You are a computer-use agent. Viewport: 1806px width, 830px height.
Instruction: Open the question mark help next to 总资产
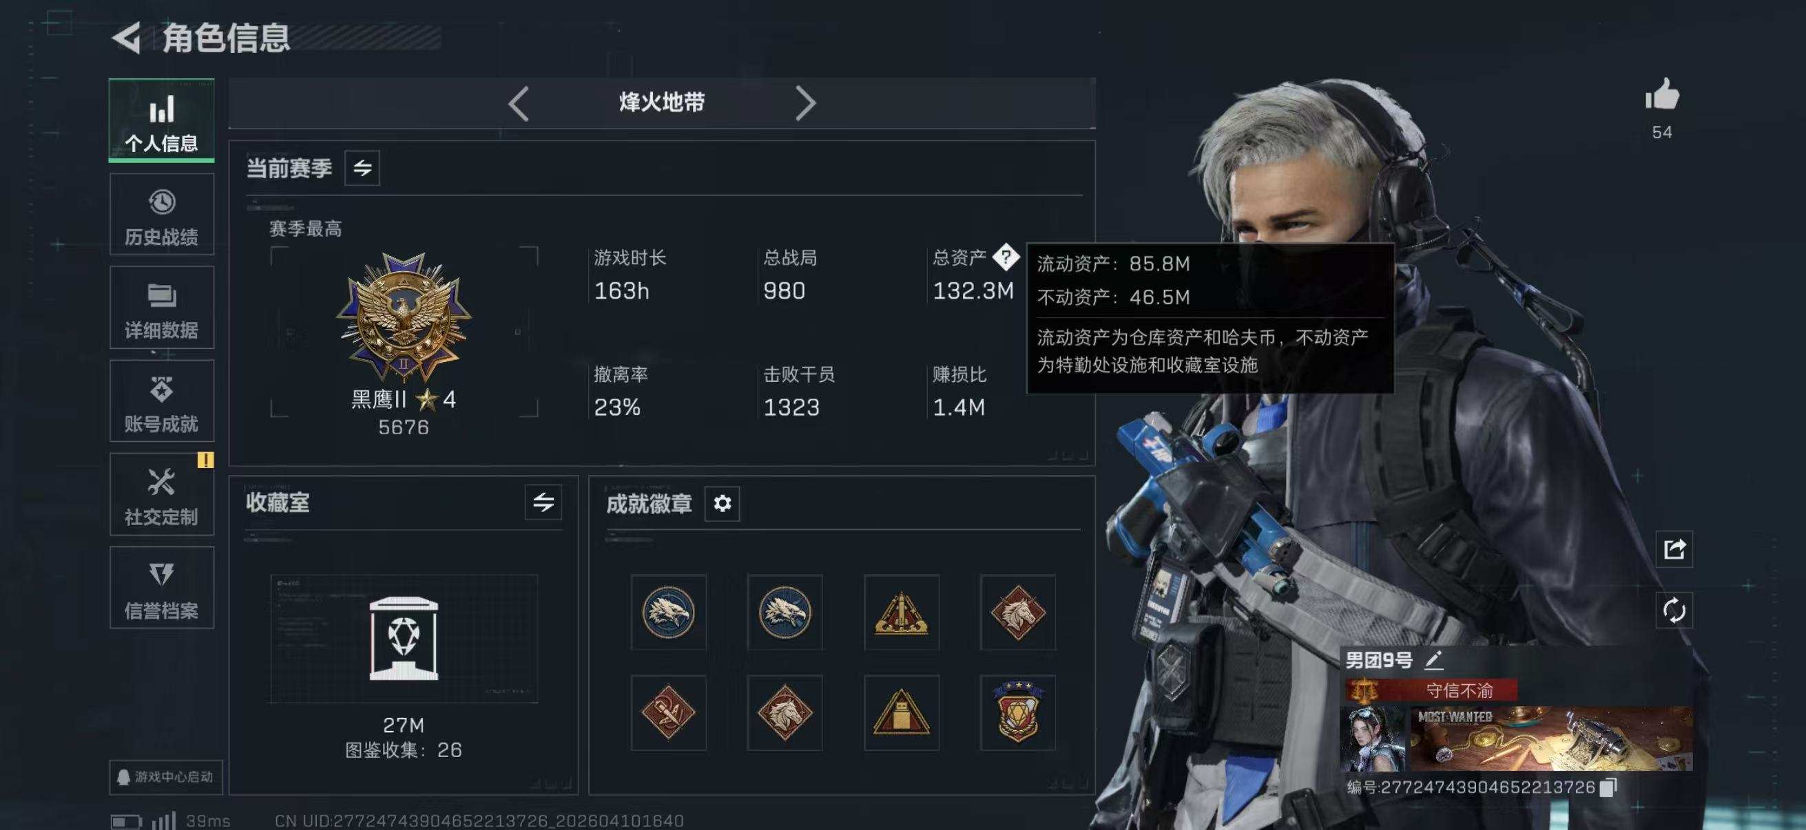tap(1006, 257)
